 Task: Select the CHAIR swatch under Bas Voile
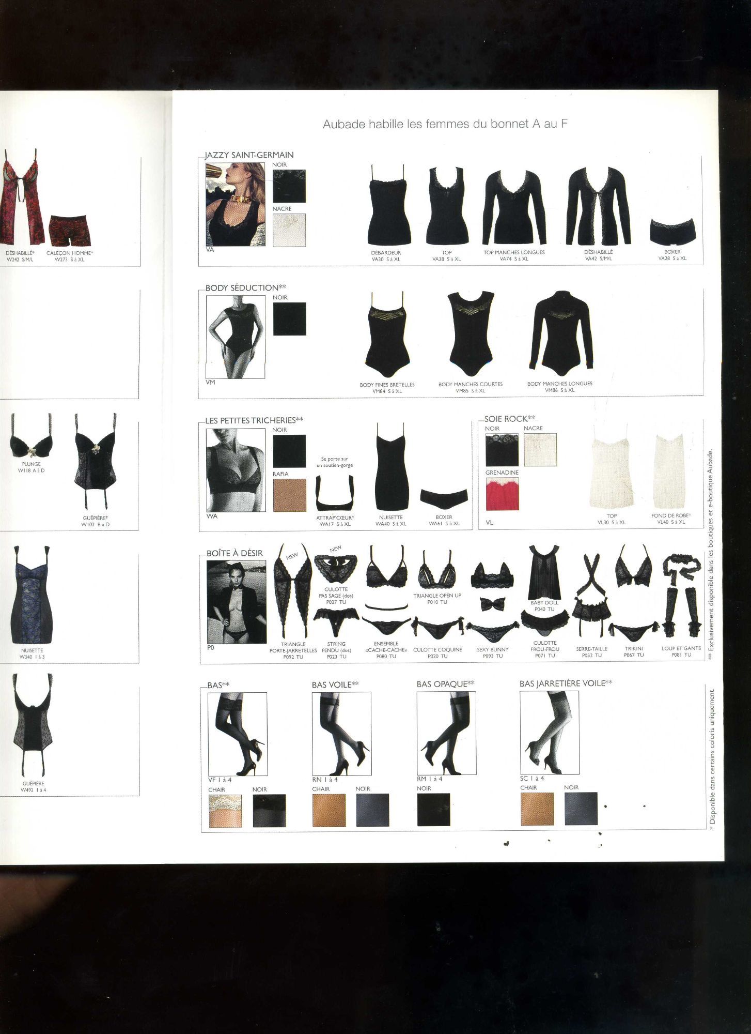[x=329, y=811]
